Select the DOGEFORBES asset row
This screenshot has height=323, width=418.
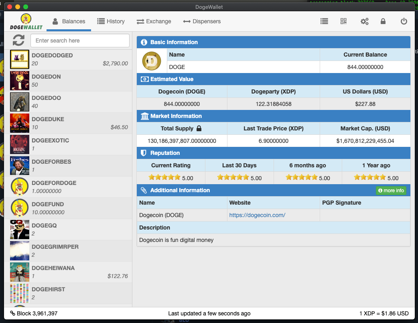pyautogui.click(x=68, y=166)
